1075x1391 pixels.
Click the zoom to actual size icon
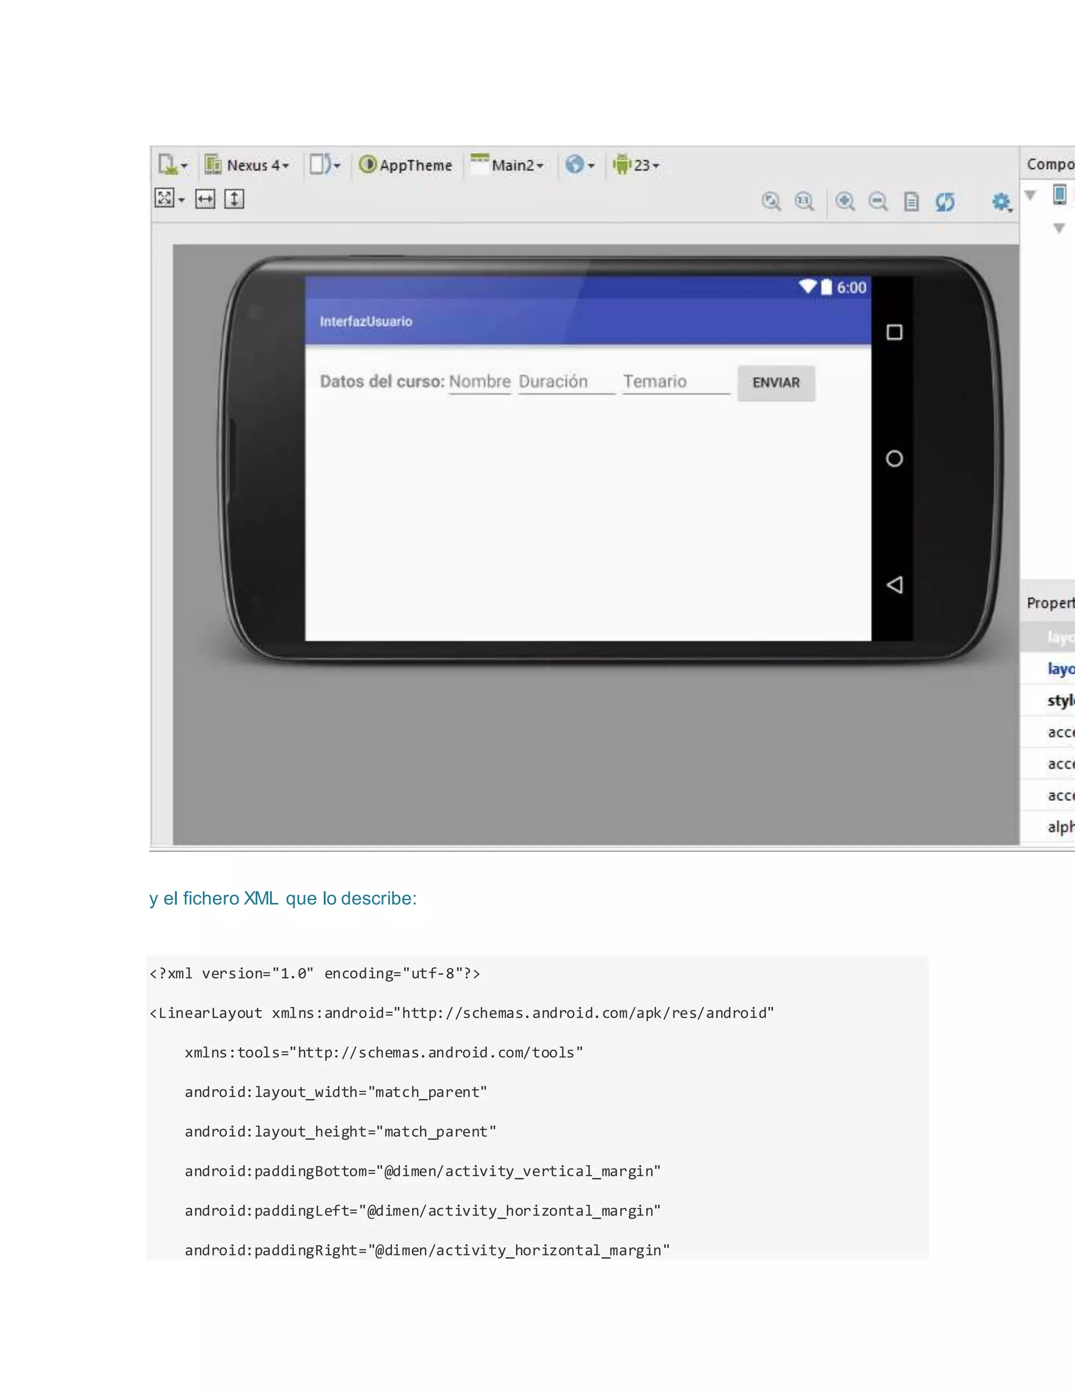pos(804,202)
